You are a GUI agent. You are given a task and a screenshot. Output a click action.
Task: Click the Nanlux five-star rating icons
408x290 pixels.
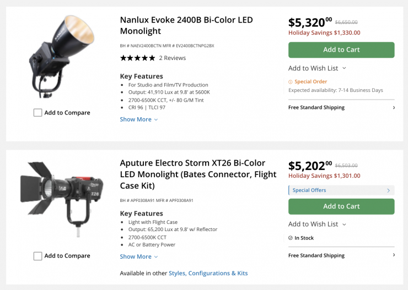tap(137, 58)
